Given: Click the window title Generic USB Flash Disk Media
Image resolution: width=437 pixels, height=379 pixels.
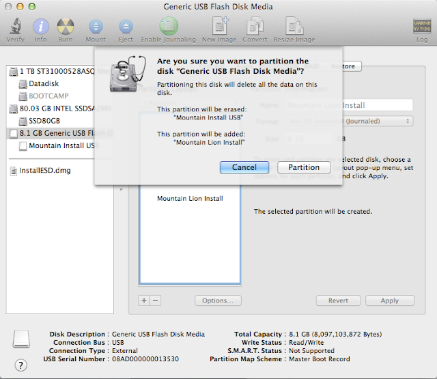Looking at the screenshot, I should [218, 6].
